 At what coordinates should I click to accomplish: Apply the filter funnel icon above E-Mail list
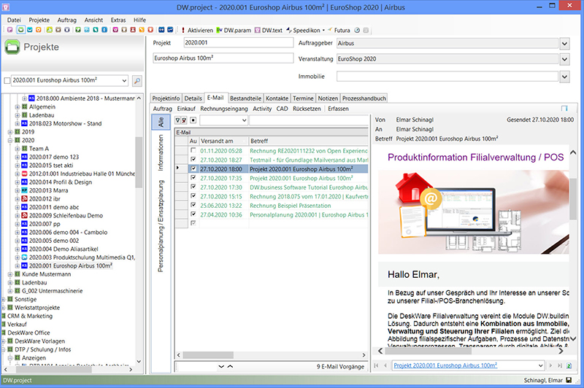click(177, 120)
